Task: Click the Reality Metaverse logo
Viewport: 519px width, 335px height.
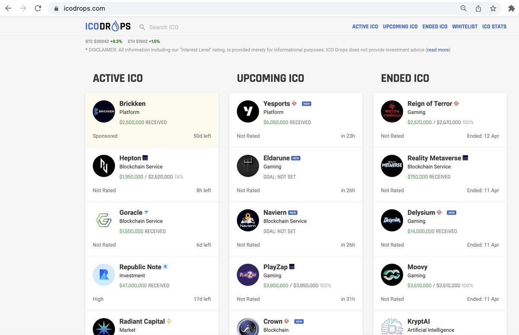Action: (x=392, y=166)
